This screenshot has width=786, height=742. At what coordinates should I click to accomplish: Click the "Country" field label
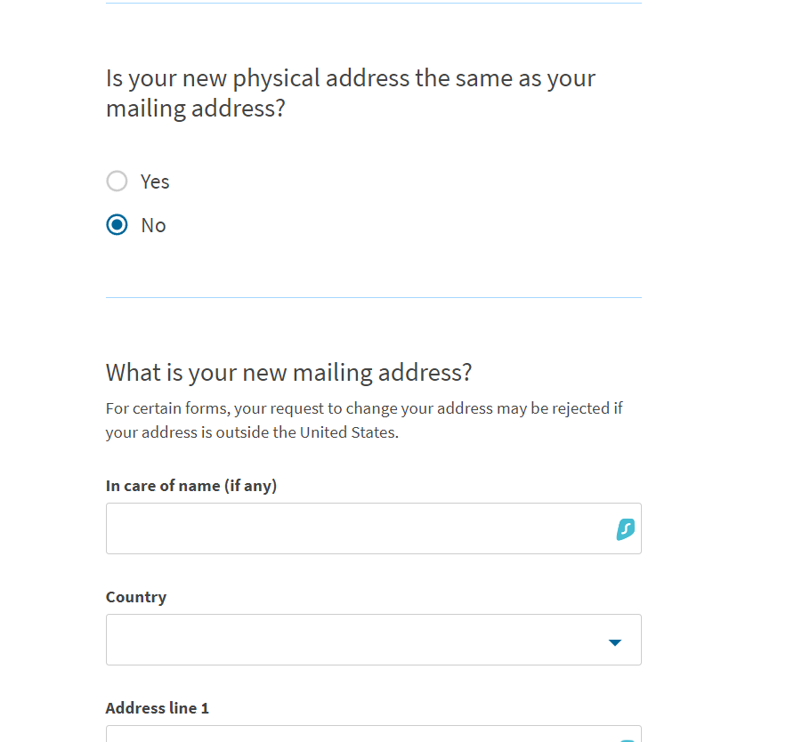(x=136, y=597)
